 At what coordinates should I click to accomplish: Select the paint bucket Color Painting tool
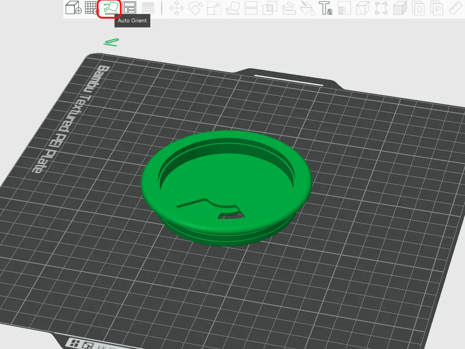tap(307, 8)
